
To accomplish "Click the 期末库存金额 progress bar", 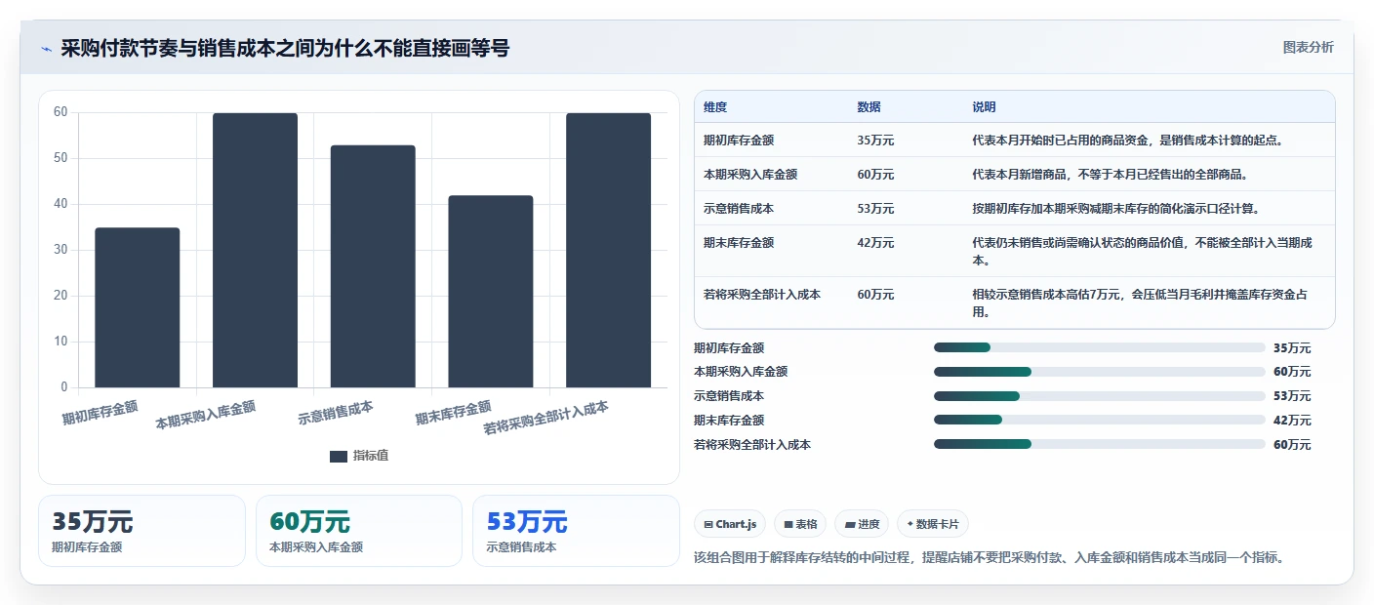I will (1099, 421).
